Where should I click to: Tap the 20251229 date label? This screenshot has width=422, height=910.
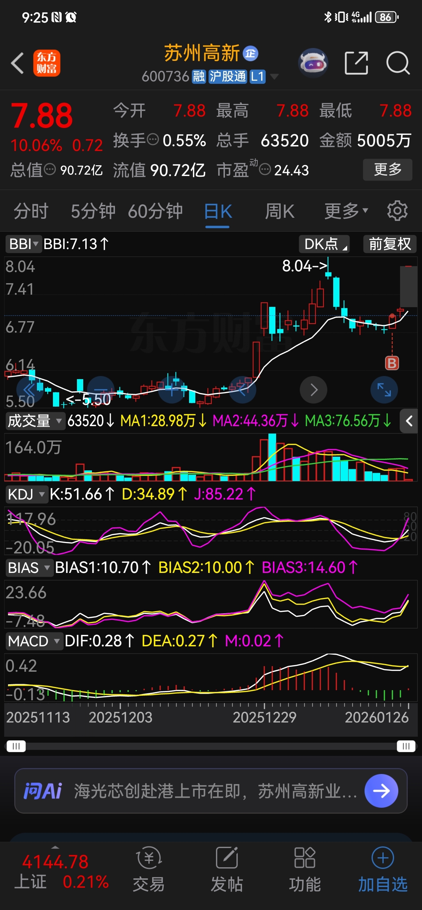click(265, 718)
